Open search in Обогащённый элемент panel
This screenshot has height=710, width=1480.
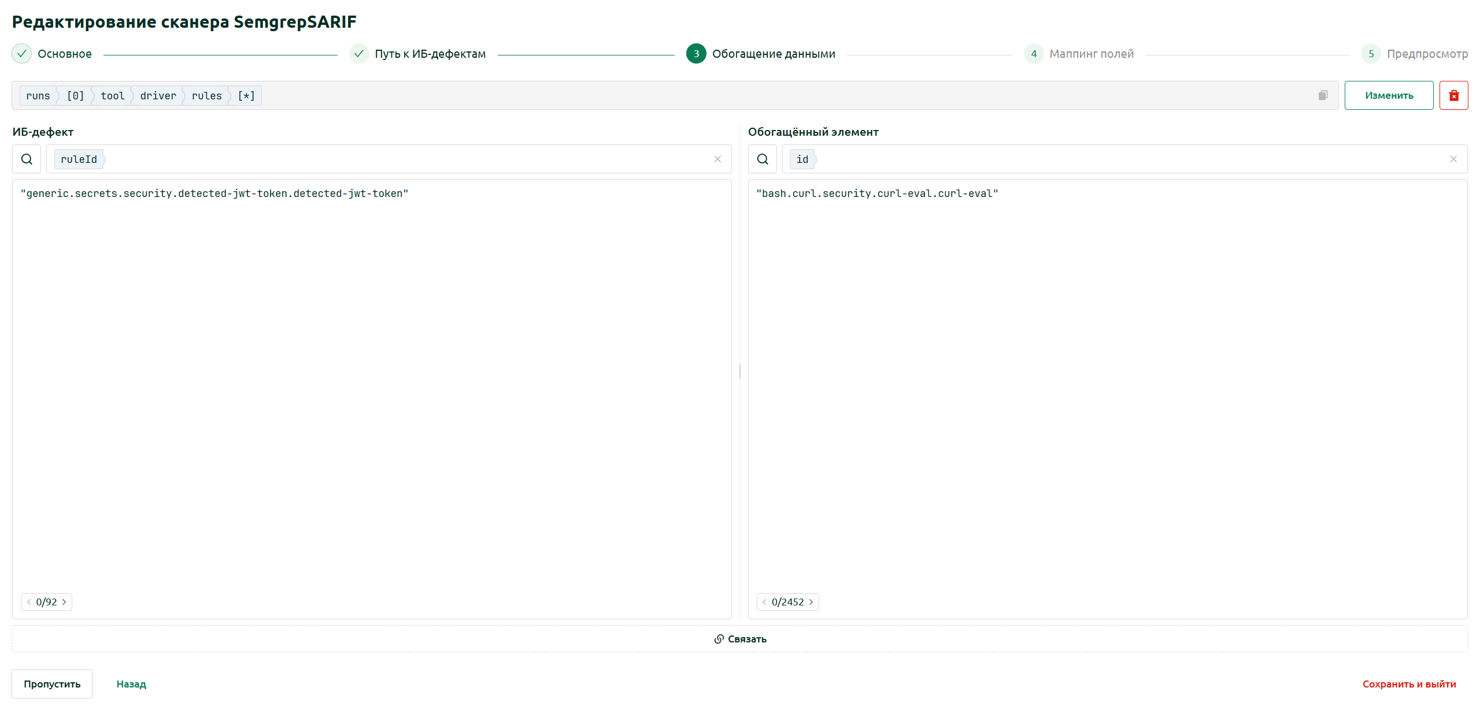click(763, 159)
